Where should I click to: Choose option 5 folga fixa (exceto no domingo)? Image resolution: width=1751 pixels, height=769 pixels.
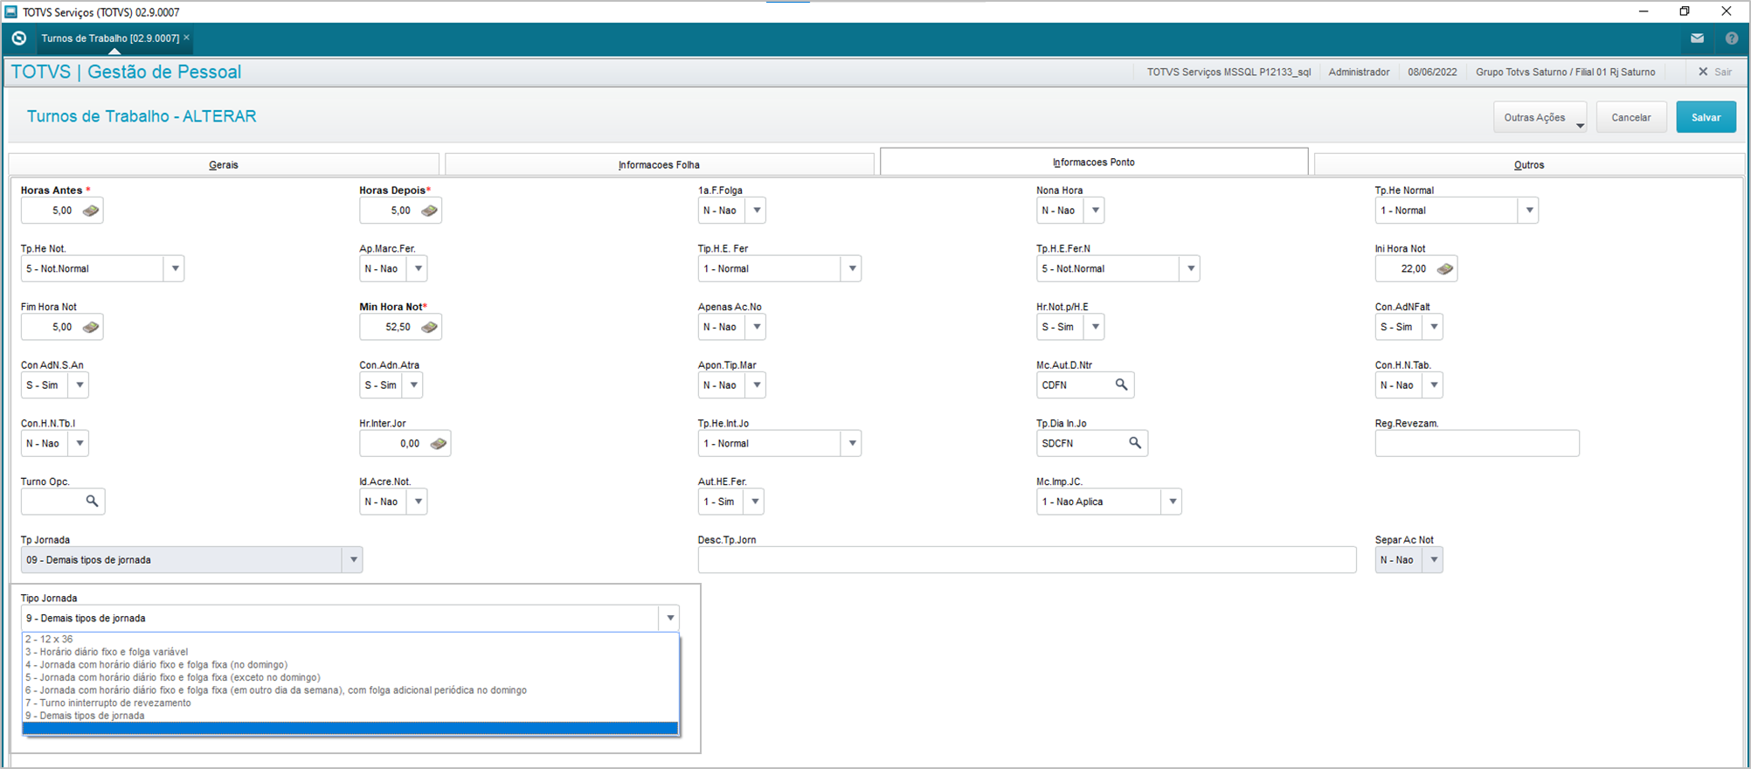[350, 677]
